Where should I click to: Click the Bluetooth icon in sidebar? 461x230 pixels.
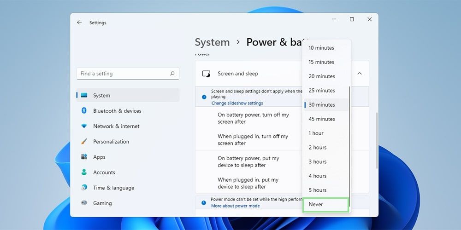84,110
